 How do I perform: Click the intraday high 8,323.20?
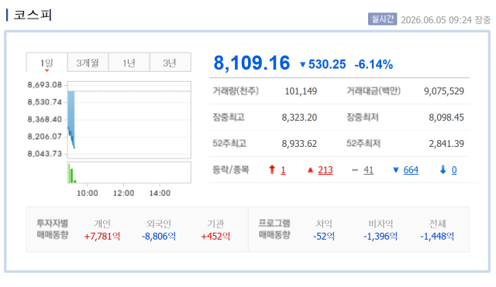click(x=299, y=118)
